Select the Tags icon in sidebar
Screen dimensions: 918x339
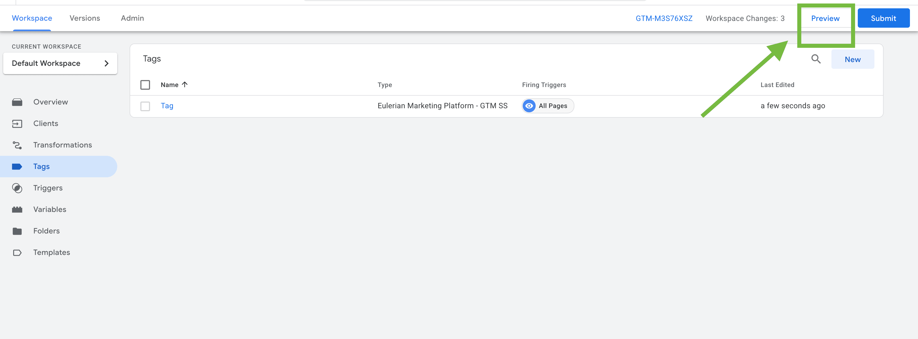(x=17, y=166)
